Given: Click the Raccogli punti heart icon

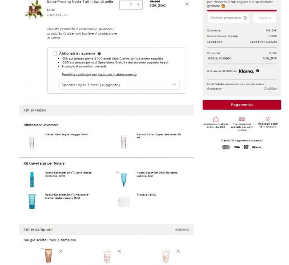Looking at the screenshot, I should tap(268, 119).
